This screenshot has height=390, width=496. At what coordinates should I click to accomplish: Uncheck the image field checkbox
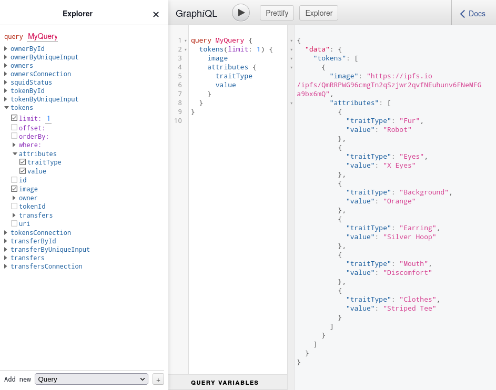pos(14,189)
